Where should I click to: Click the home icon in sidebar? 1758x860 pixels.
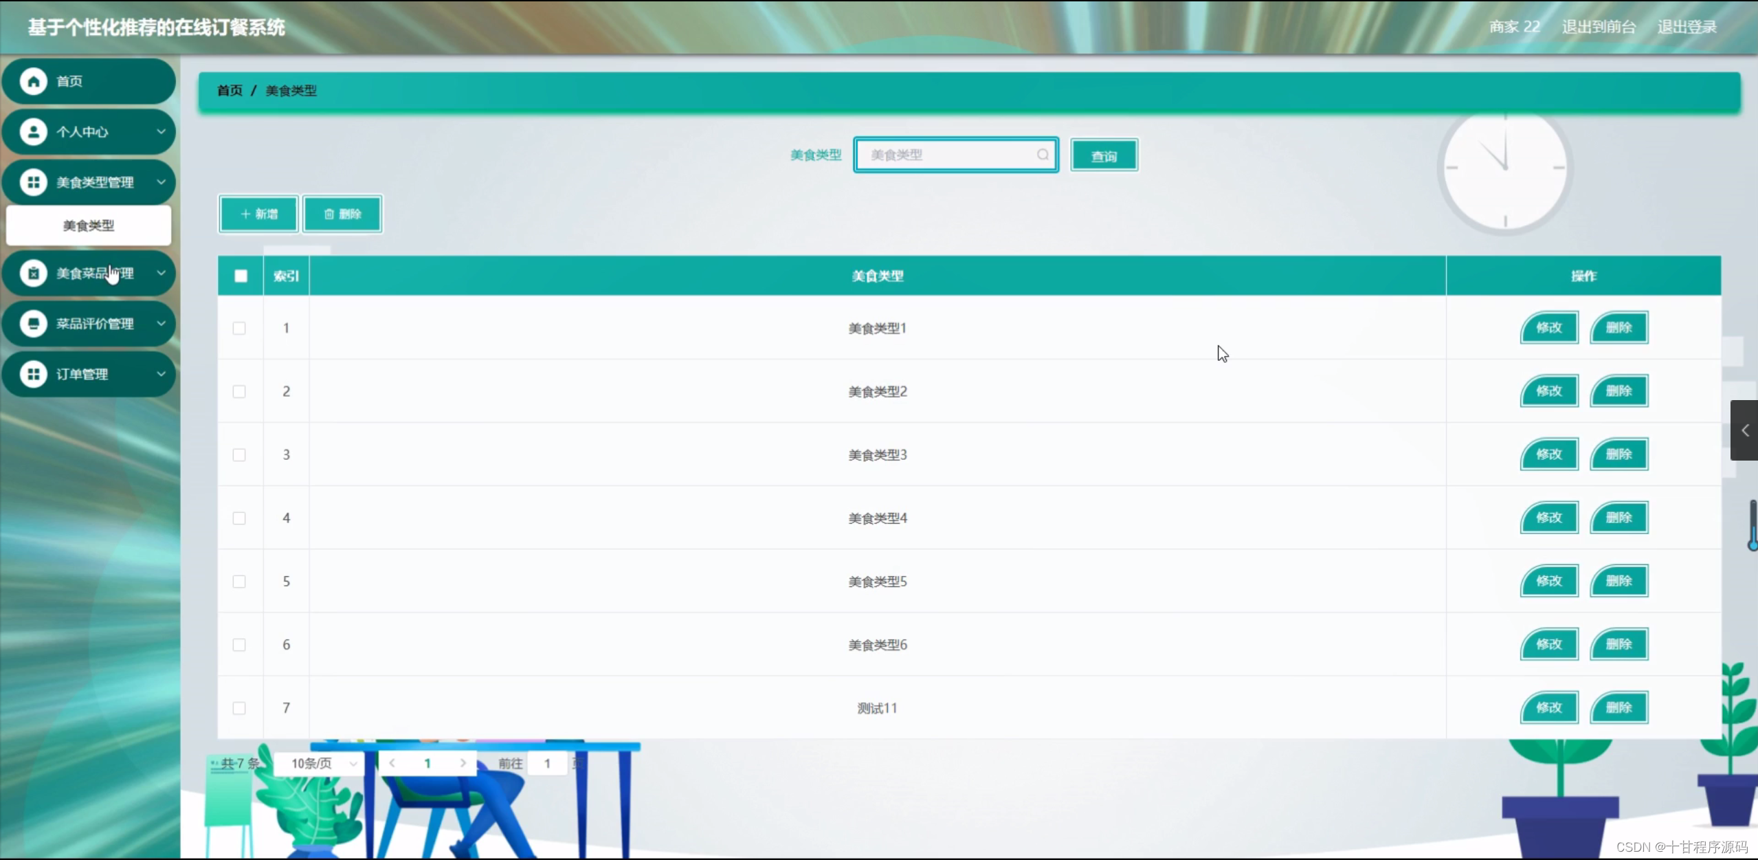pyautogui.click(x=33, y=81)
